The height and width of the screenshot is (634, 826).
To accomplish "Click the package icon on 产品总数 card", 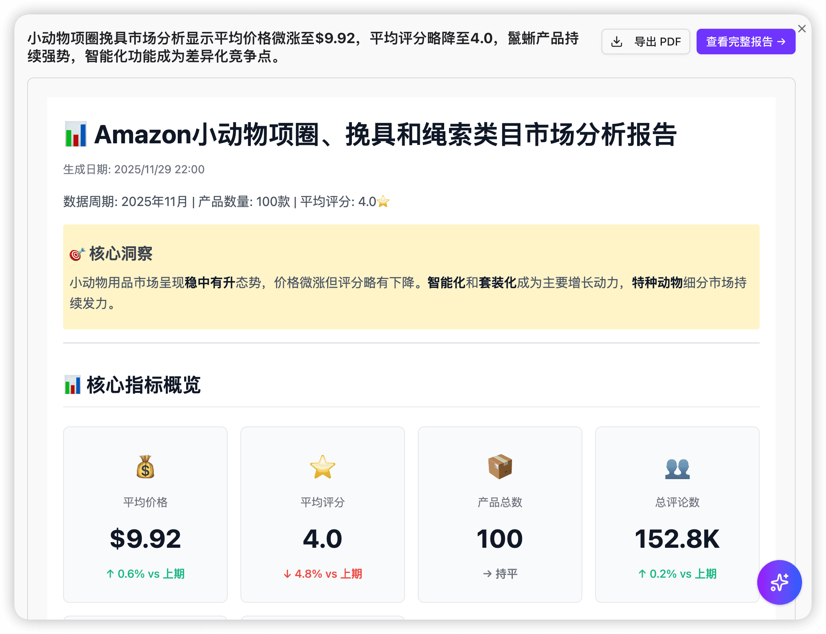I will (500, 467).
